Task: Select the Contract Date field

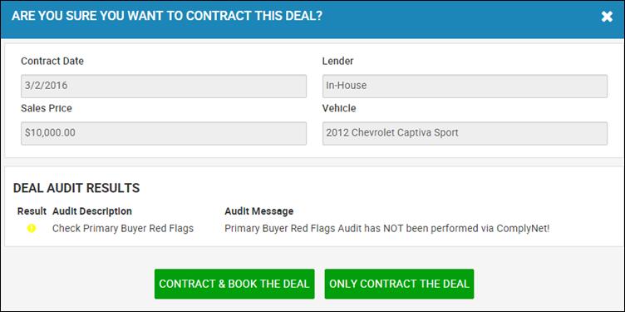Action: click(x=164, y=87)
